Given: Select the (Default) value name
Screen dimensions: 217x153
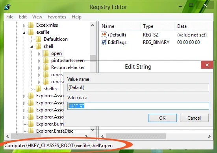Looking at the screenshot, I should point(117,35).
